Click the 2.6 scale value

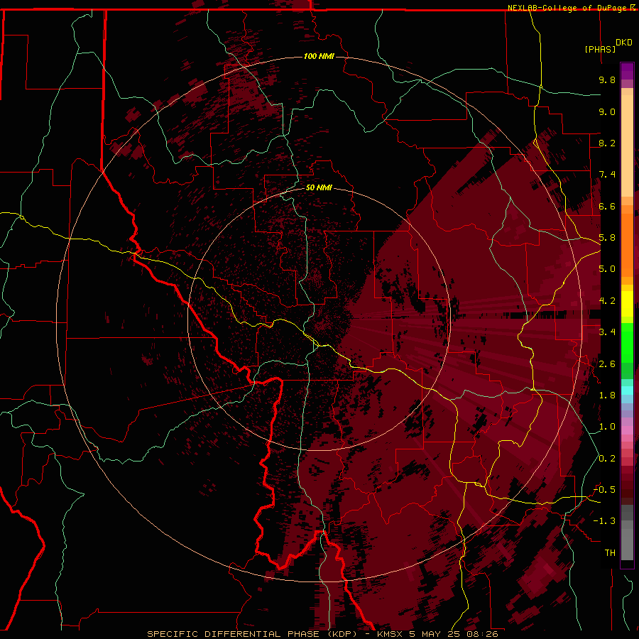click(x=607, y=364)
